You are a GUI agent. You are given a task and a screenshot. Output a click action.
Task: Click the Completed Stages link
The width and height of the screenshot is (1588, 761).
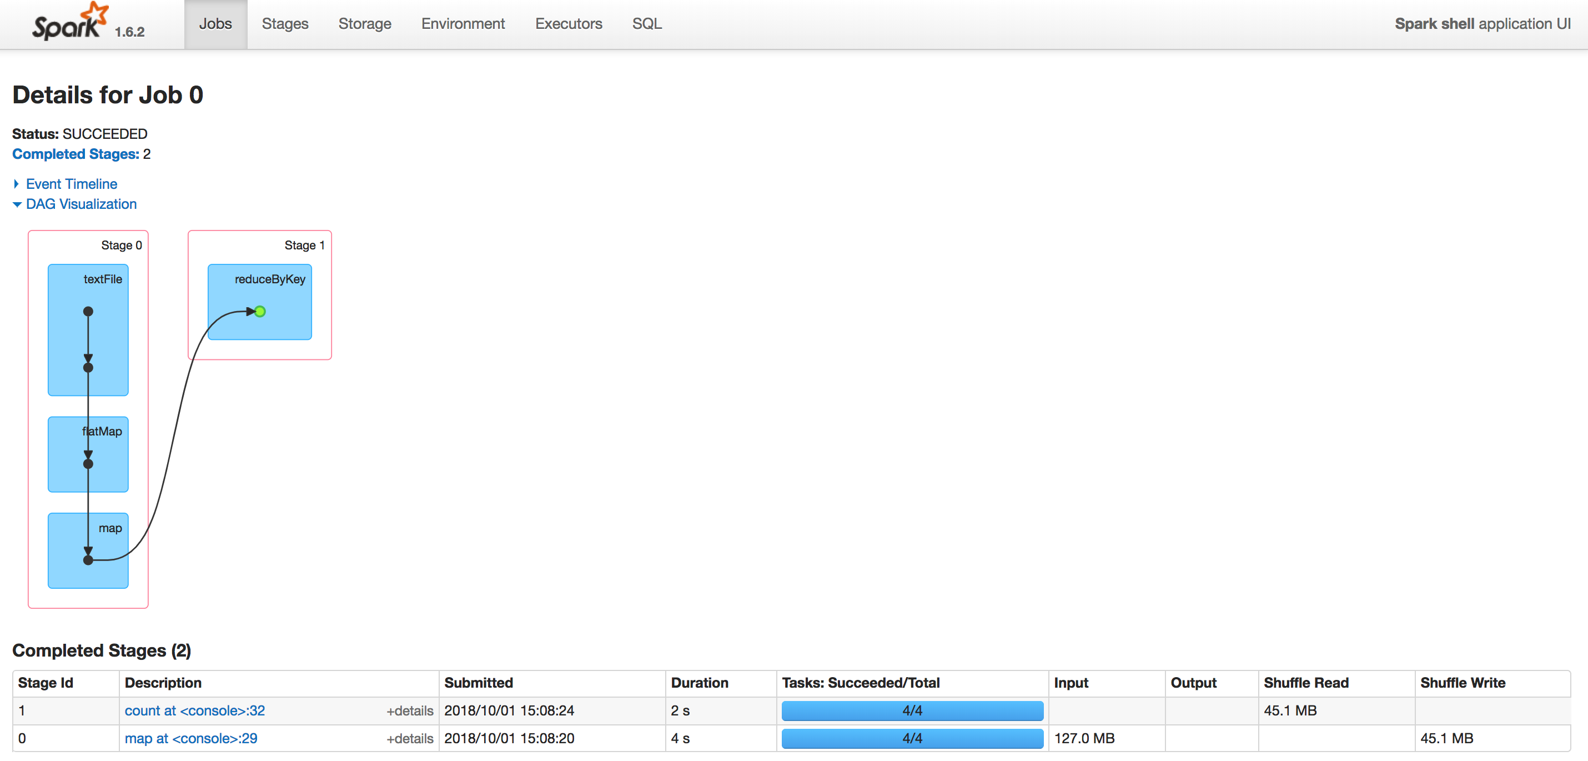tap(76, 154)
